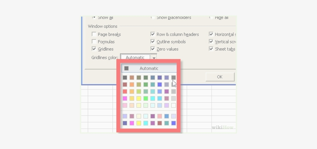Choose the sky blue swatch seventh in the lower section's first row
317x149 pixels.
(167, 116)
